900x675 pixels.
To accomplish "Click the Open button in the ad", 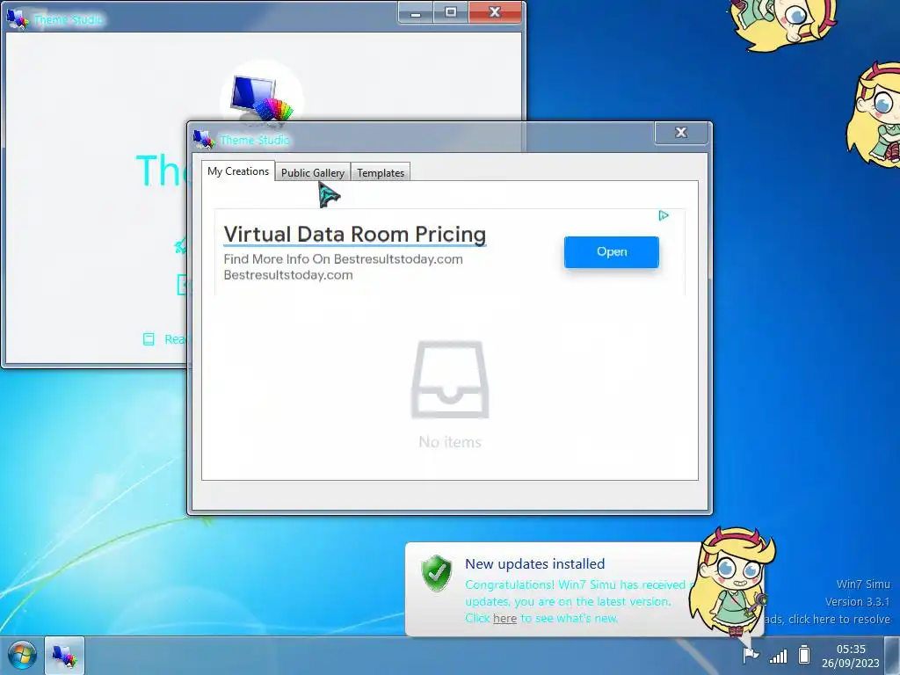I will click(x=612, y=251).
